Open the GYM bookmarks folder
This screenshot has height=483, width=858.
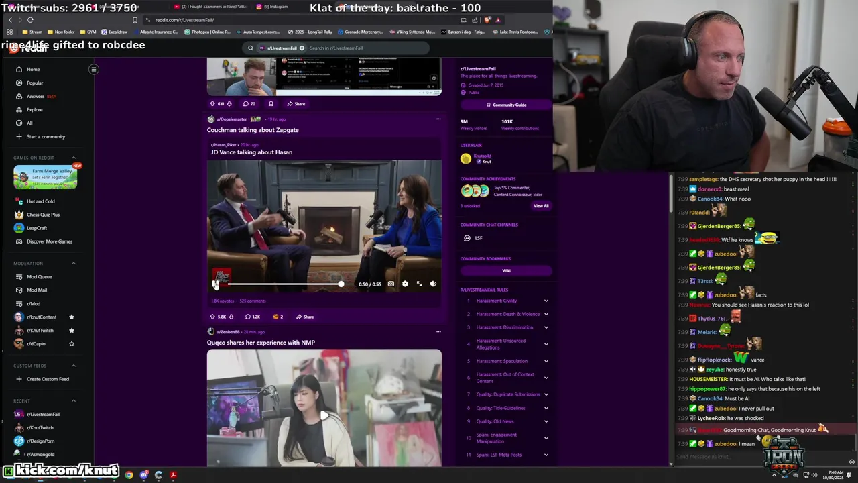[x=88, y=32]
